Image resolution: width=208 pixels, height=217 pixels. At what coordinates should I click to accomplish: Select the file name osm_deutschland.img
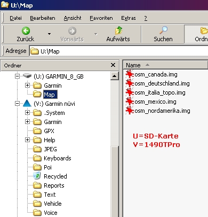[162, 83]
